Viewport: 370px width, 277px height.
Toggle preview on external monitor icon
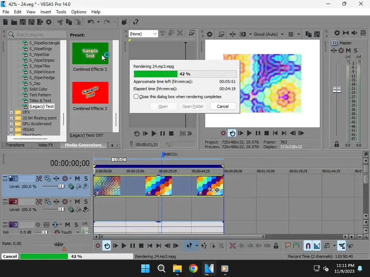(x=221, y=34)
